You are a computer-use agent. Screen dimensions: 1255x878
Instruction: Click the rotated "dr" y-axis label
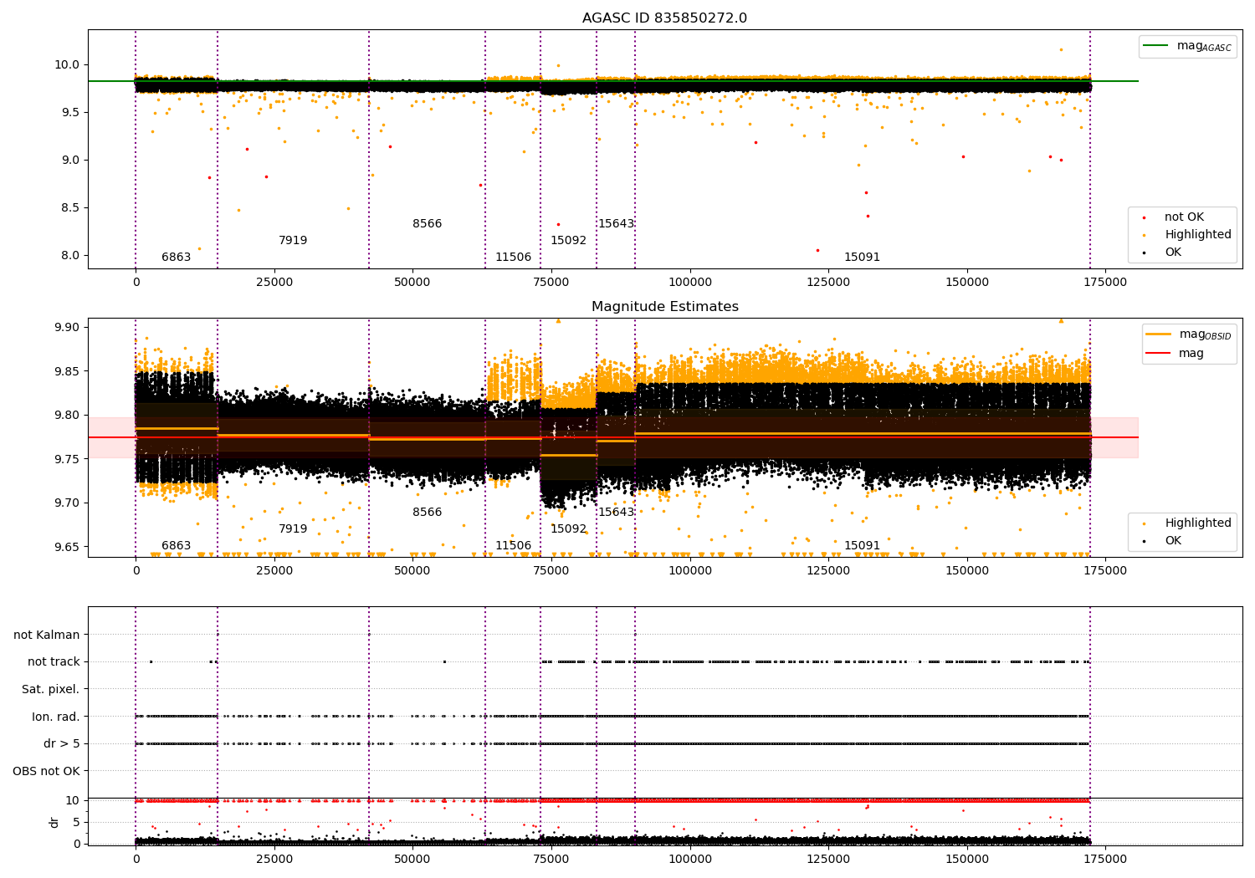pyautogui.click(x=54, y=822)
